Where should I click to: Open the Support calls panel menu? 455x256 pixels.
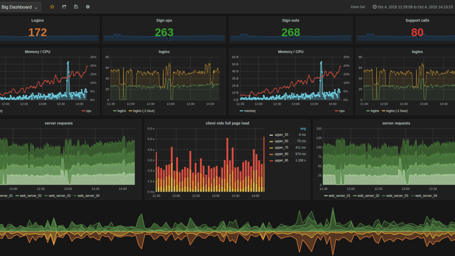pos(417,20)
